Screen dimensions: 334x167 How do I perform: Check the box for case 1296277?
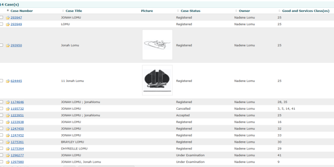2,155
